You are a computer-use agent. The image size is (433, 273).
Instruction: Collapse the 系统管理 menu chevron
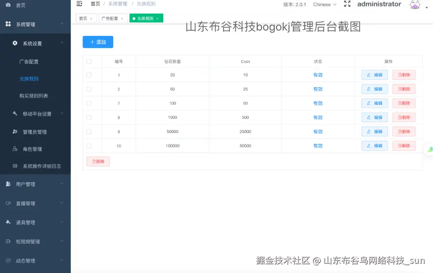tap(62, 24)
